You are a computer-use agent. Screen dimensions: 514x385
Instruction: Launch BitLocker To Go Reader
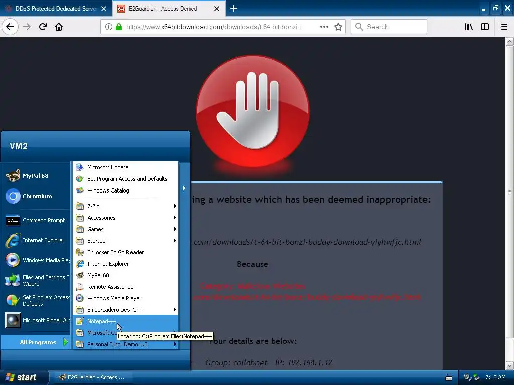point(126,252)
